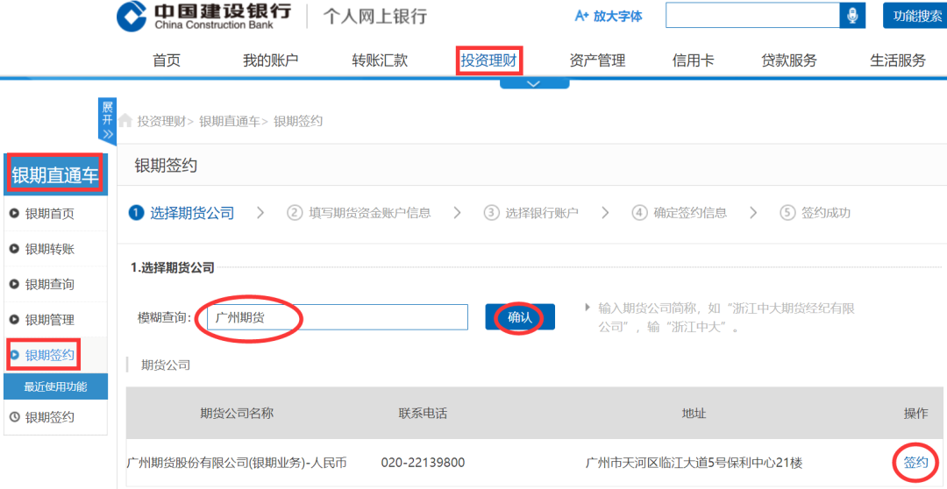Click the 银期签约 page title
The image size is (947, 489).
166,166
